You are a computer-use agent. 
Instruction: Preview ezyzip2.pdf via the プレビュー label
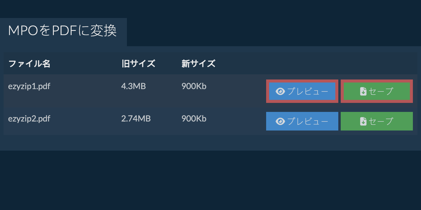pos(308,121)
